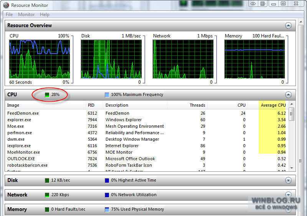Image resolution: width=307 pixels, height=216 pixels.
Task: Click the Desktop Window Manager description
Action: pos(132,139)
